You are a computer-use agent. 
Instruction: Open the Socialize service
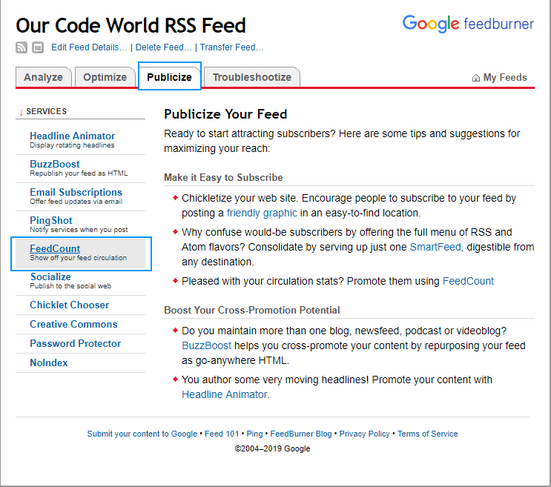pyautogui.click(x=50, y=276)
